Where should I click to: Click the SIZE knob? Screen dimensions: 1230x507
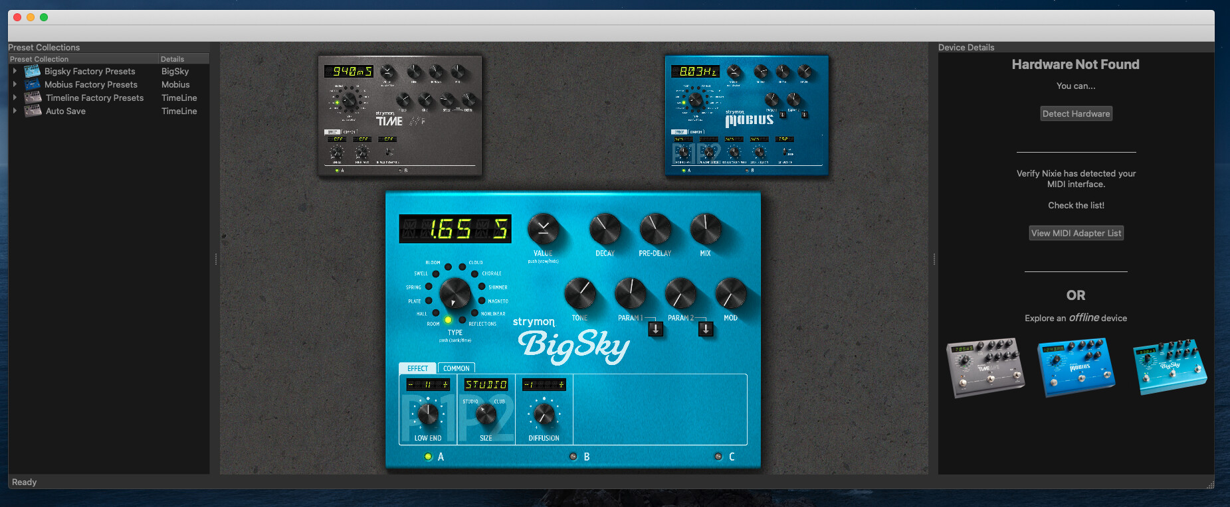[x=486, y=415]
